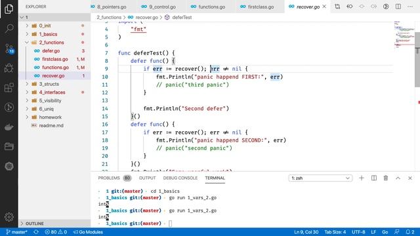Image resolution: width=420 pixels, height=236 pixels.
Task: Open the Search view in activity bar
Action: tap(9, 28)
